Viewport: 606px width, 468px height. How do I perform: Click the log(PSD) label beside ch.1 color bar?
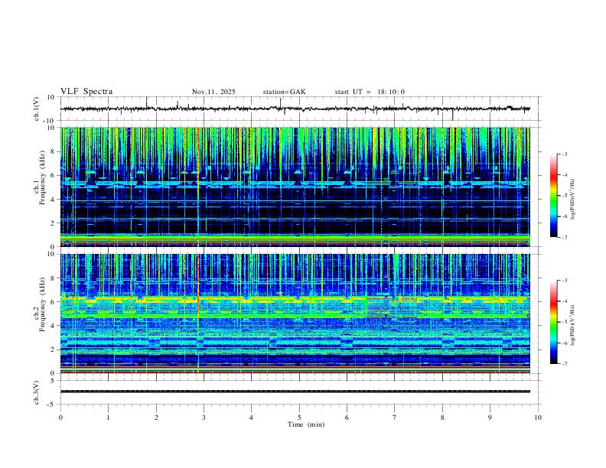click(x=573, y=200)
